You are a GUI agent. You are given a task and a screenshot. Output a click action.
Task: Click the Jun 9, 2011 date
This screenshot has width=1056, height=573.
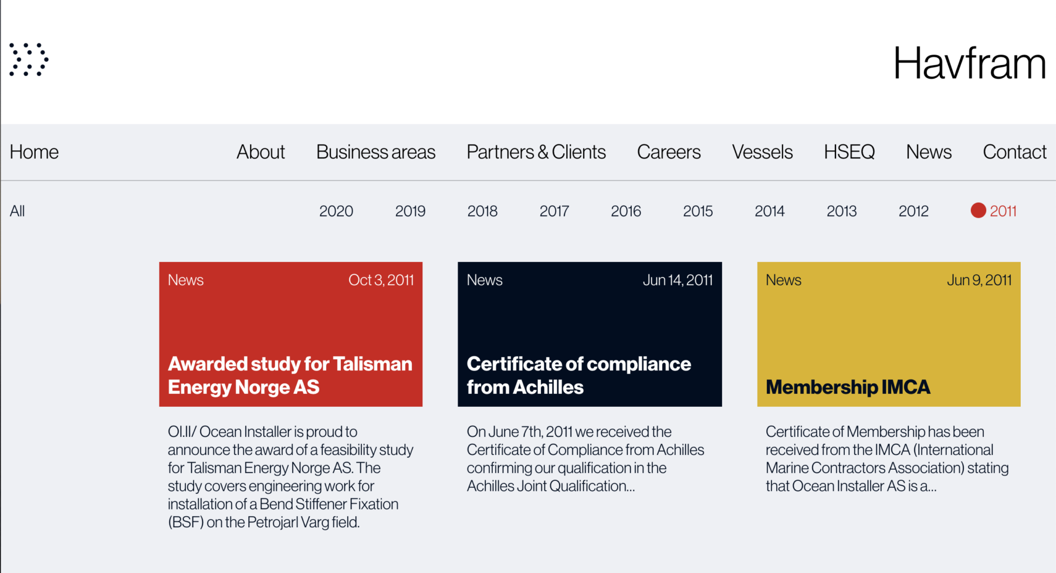979,280
